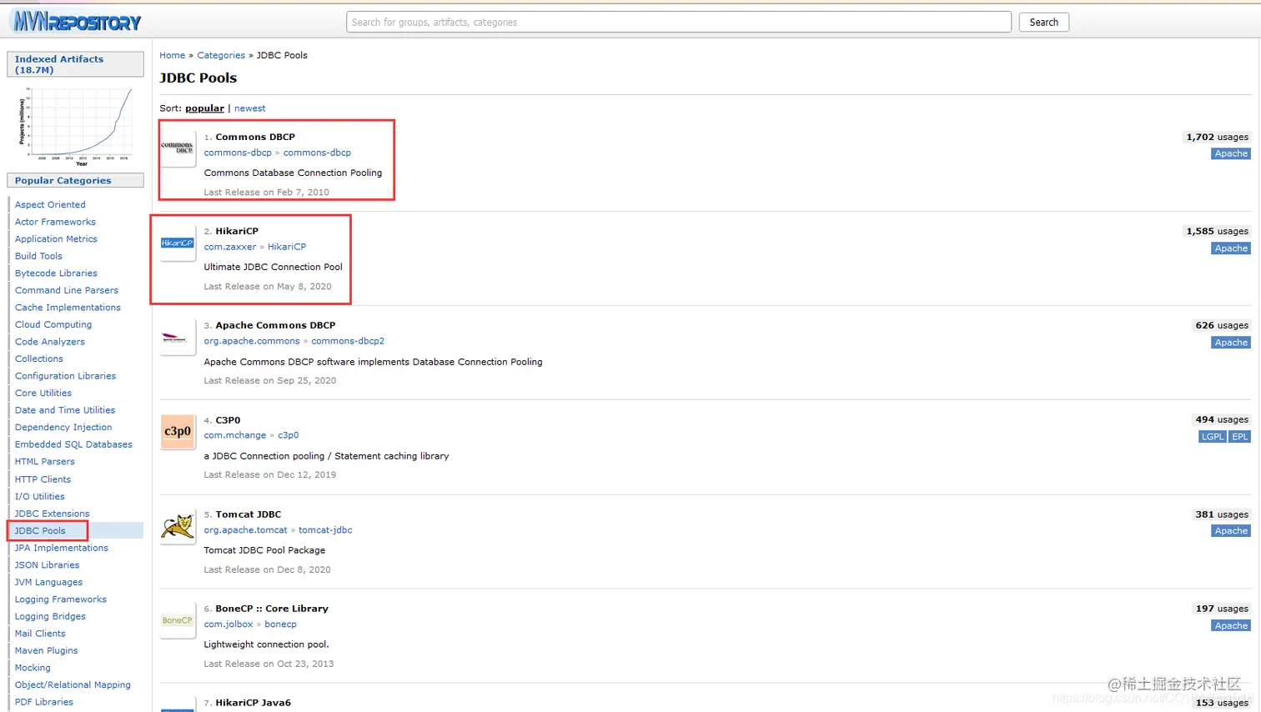The width and height of the screenshot is (1261, 712).
Task: Select HTTP Clients category
Action: [43, 479]
